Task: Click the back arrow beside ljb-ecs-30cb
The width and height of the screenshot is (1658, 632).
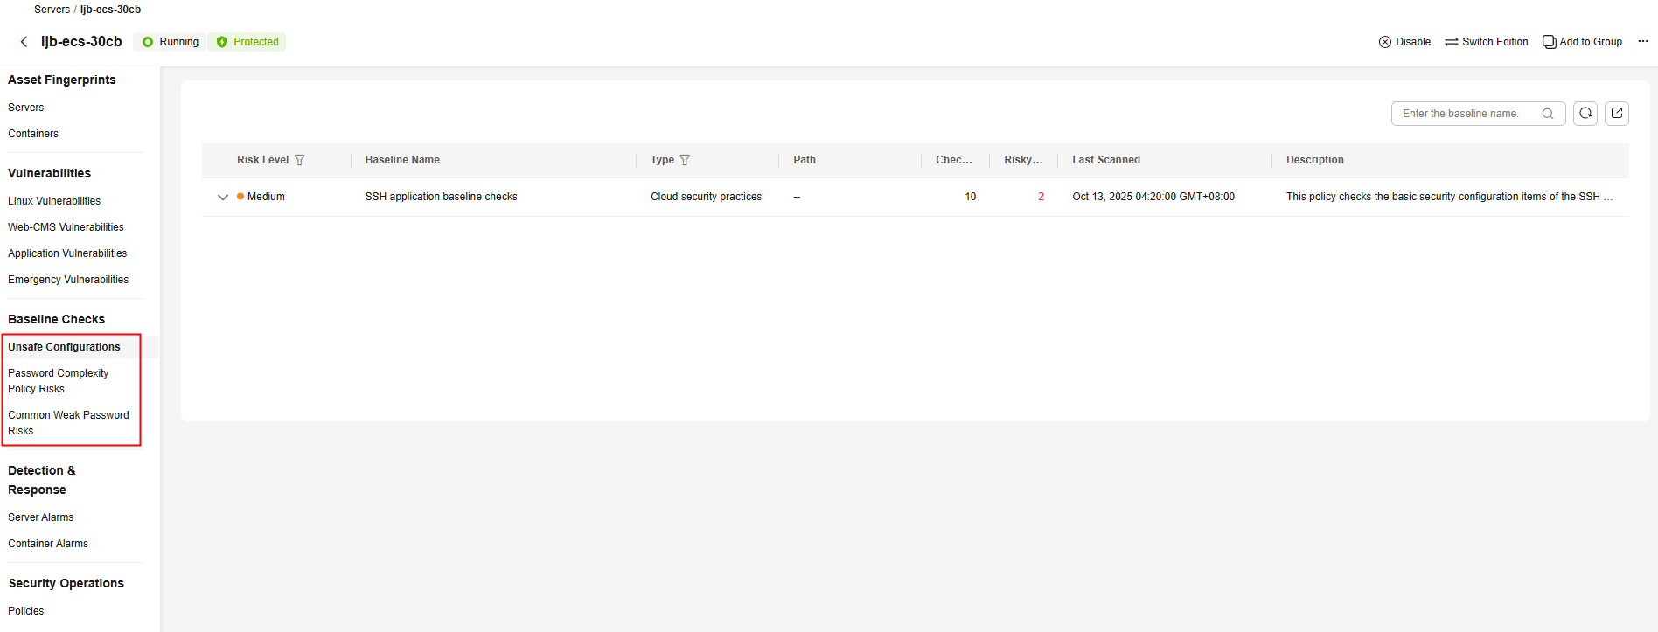Action: [24, 42]
